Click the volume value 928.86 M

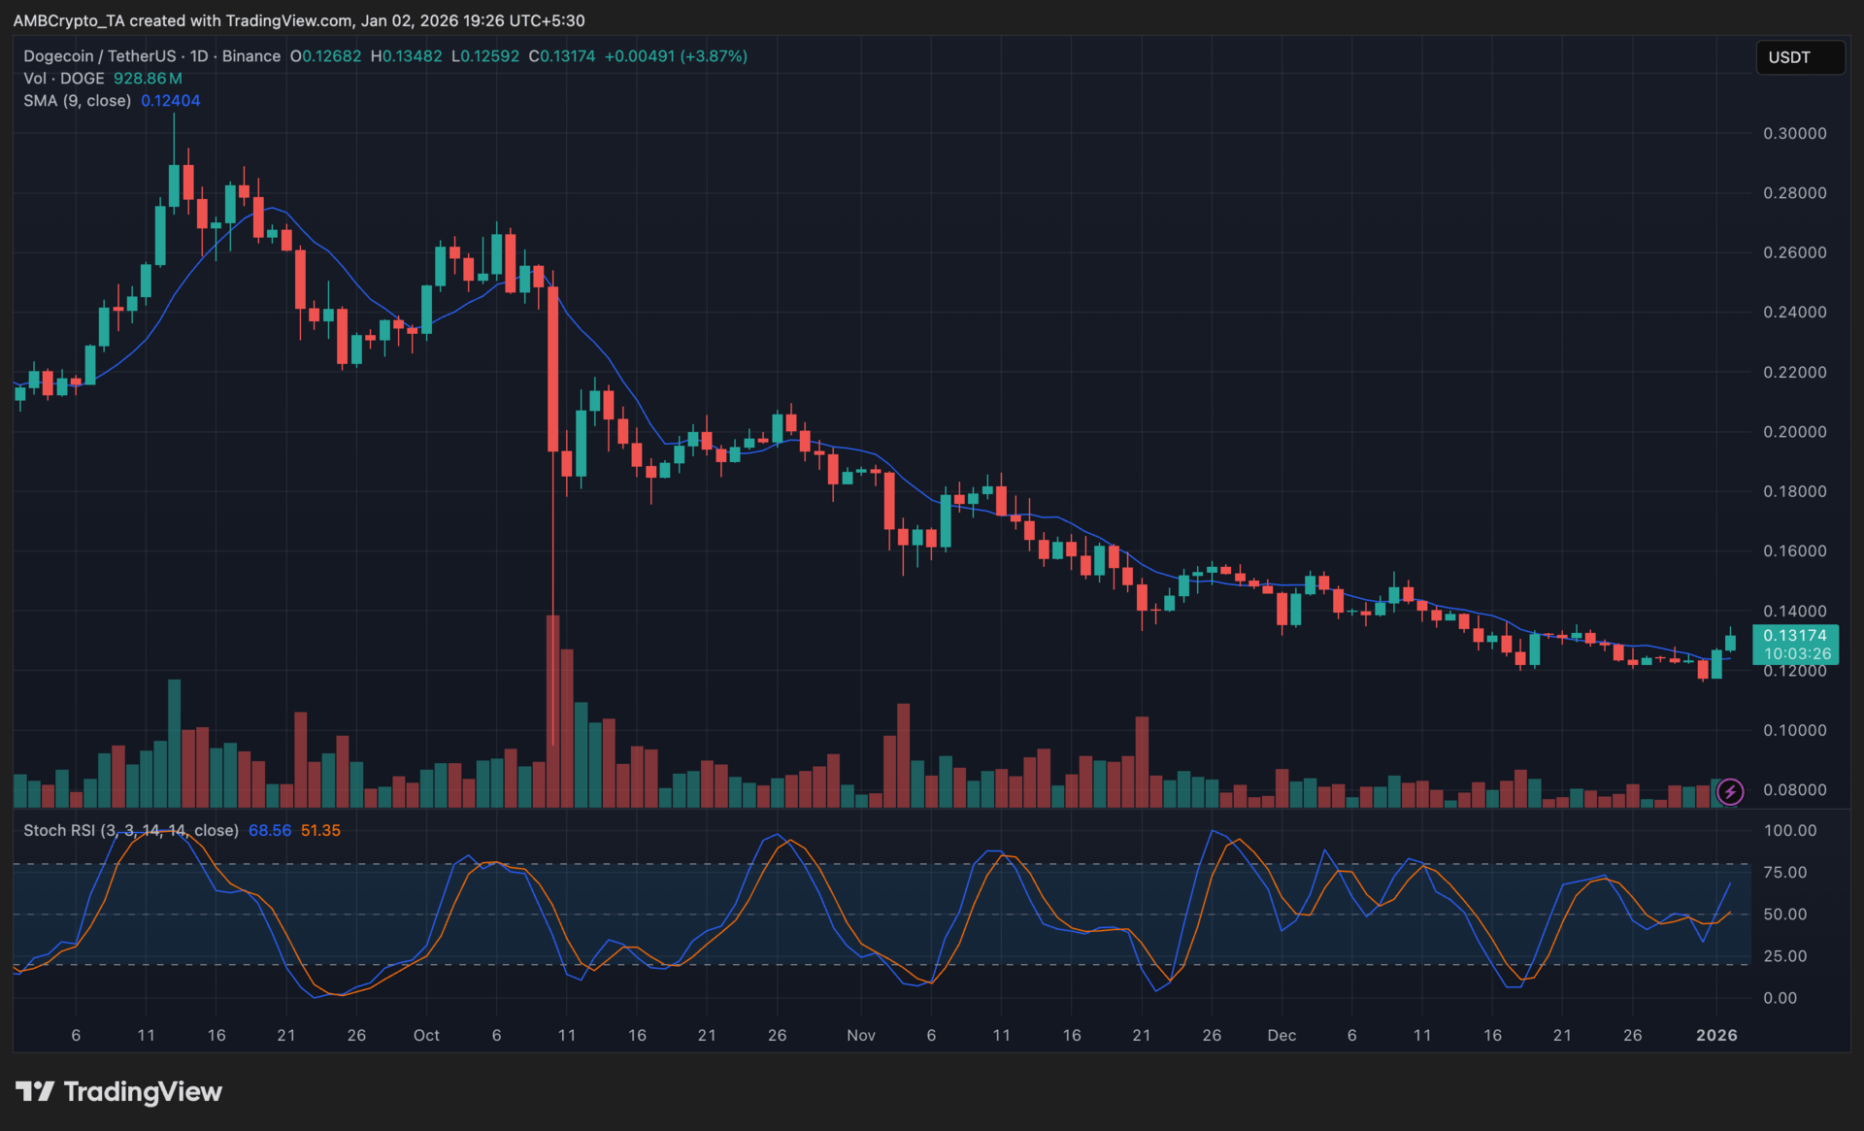(148, 79)
